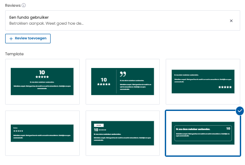Click the 10 score in the selected template
Screen dimensions: 245x165
tap(228, 128)
